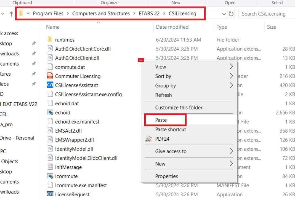The image size is (295, 198).
Task: Expand the Group by submenu
Action: (231, 85)
